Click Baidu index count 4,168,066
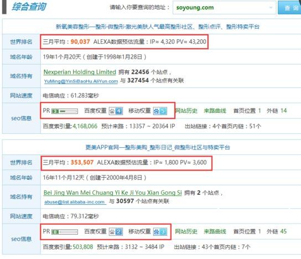This screenshot has height=259, width=301. (85, 126)
